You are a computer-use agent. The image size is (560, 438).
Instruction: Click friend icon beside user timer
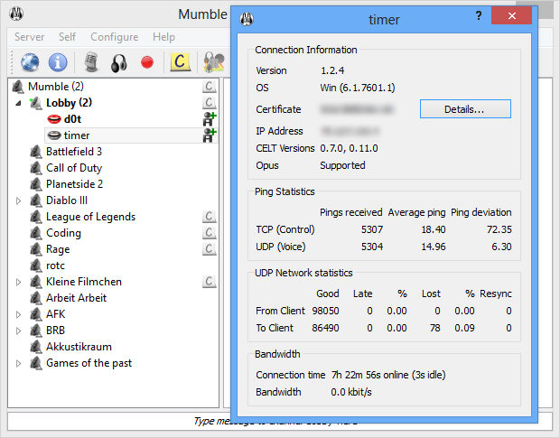210,135
